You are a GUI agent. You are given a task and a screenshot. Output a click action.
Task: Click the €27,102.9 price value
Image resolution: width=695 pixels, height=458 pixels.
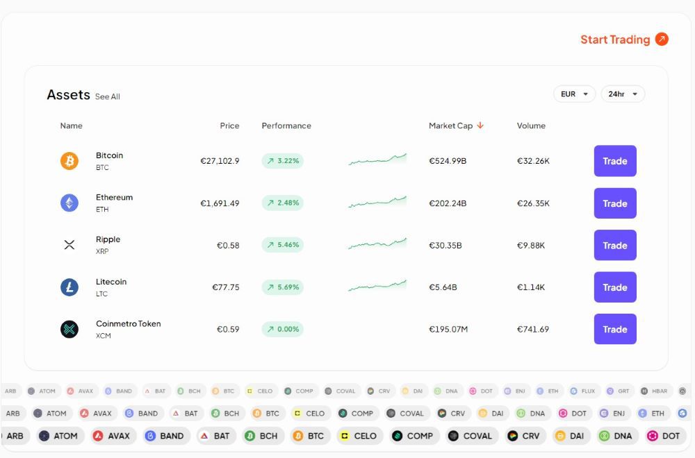point(220,161)
